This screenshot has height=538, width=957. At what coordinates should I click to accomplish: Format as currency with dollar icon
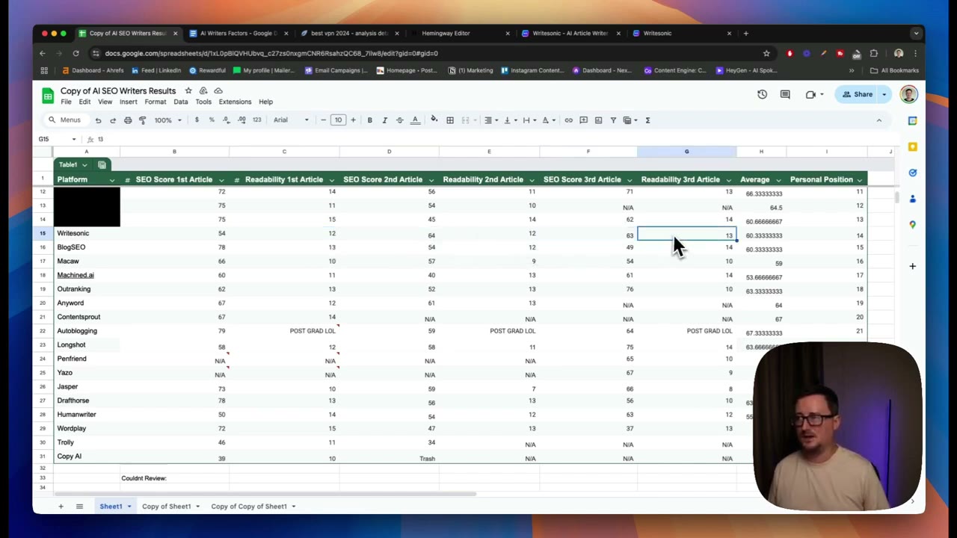tap(197, 120)
